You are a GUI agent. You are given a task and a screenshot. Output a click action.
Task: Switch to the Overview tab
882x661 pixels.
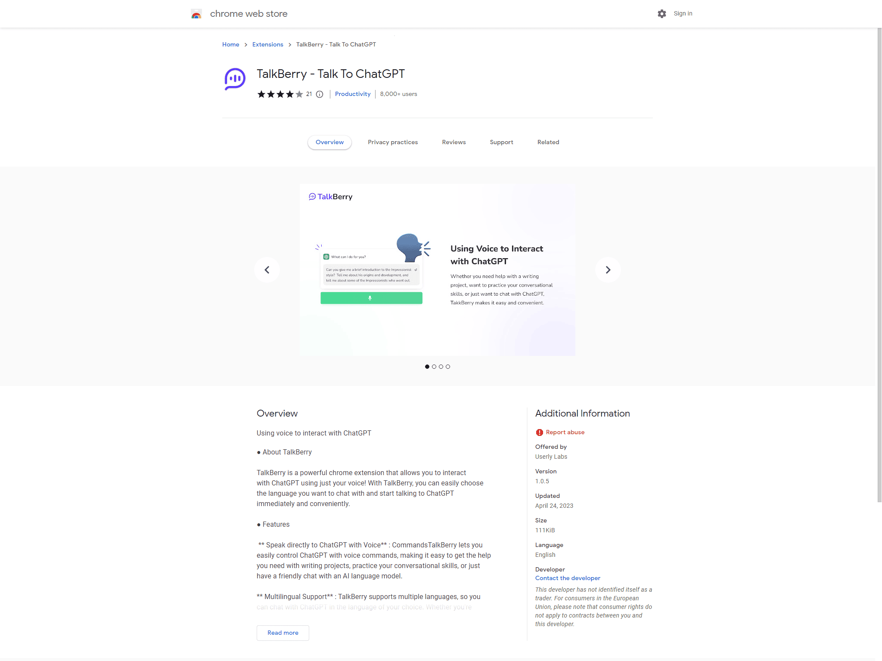(x=330, y=142)
